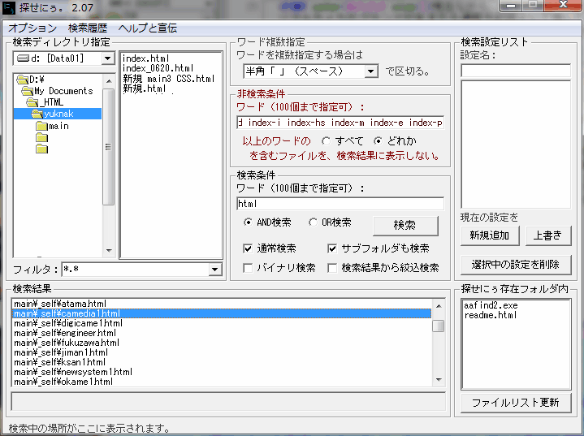Open the drive selection dropdown d: [Data01]
This screenshot has width=584, height=436.
click(x=107, y=58)
